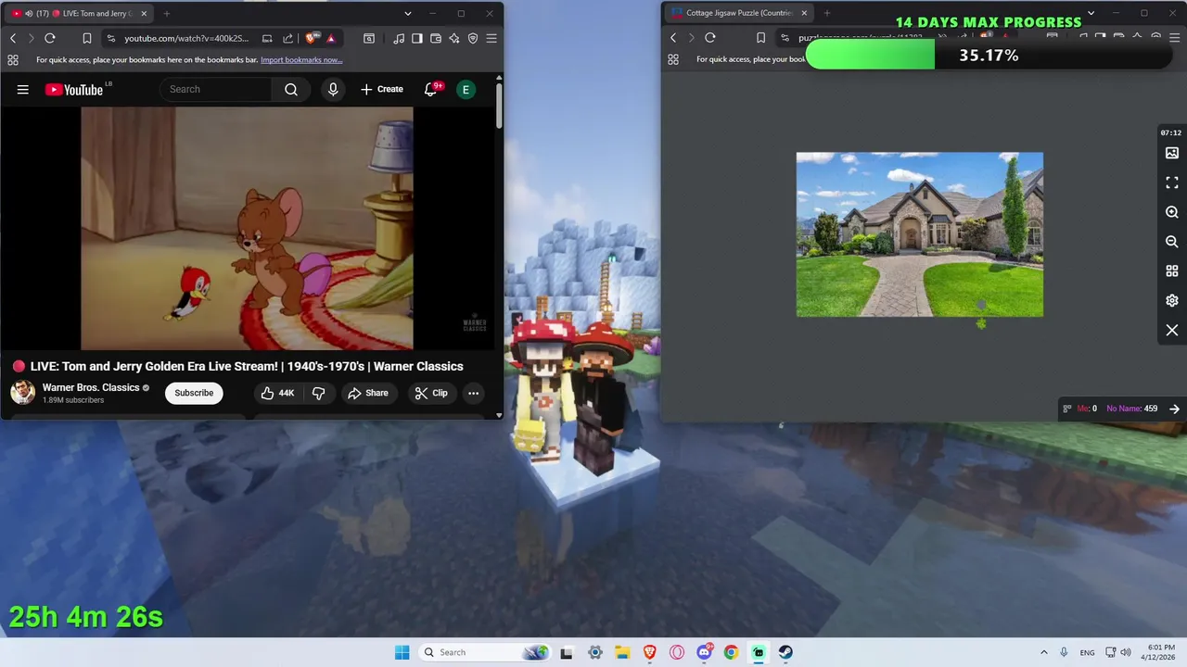Arrange puzzle pieces grid icon

1172,271
